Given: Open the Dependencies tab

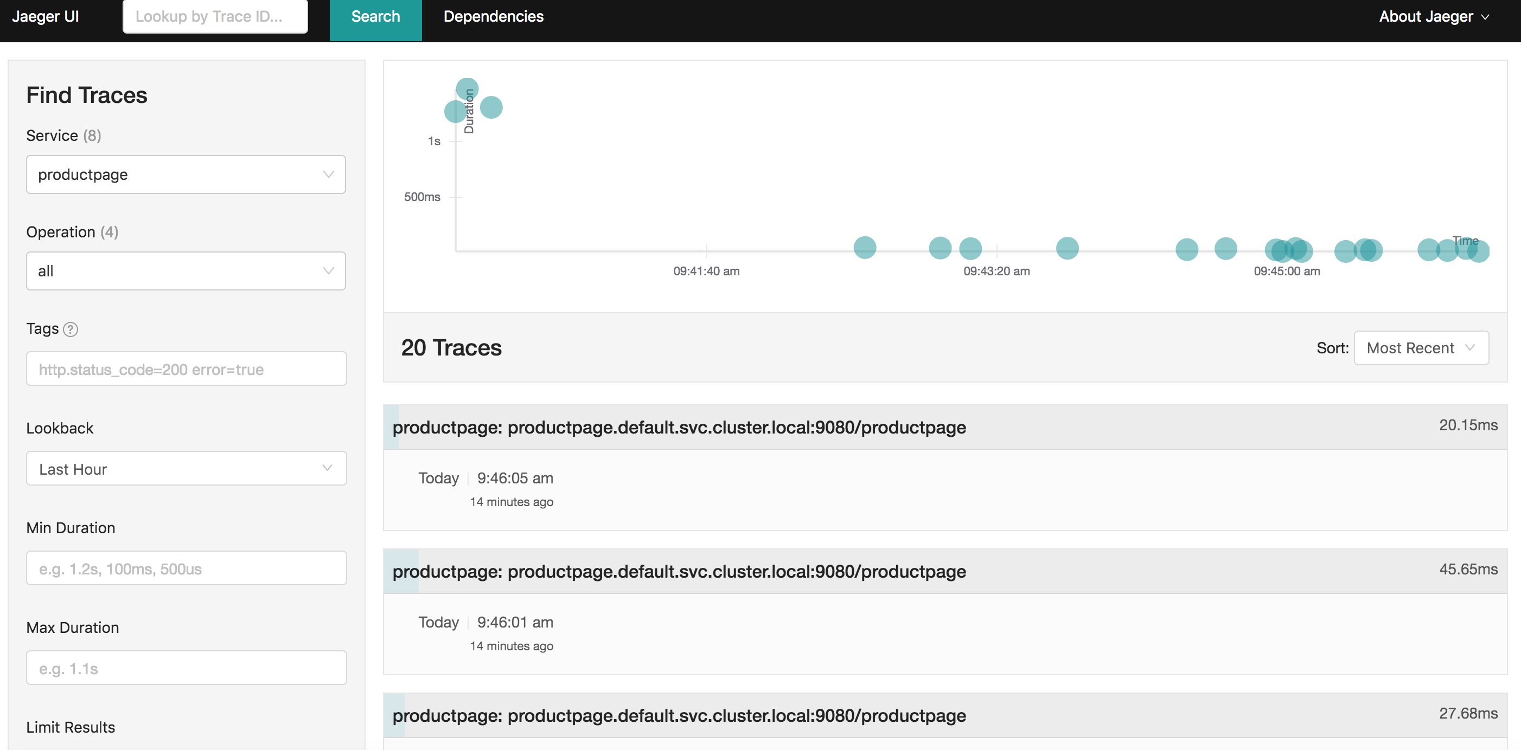Looking at the screenshot, I should [x=494, y=16].
